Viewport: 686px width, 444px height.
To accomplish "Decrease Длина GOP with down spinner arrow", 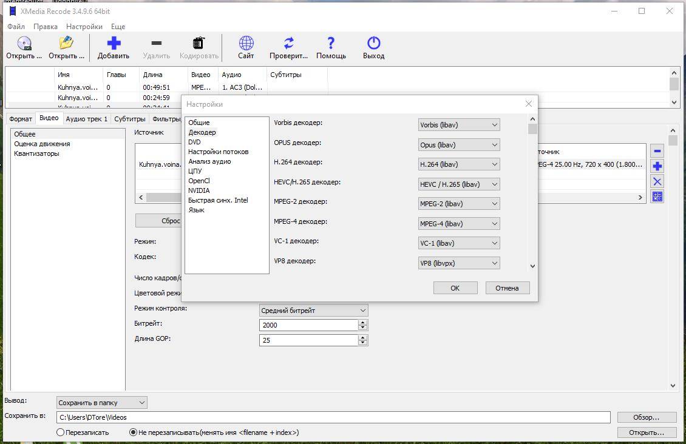I will point(362,343).
